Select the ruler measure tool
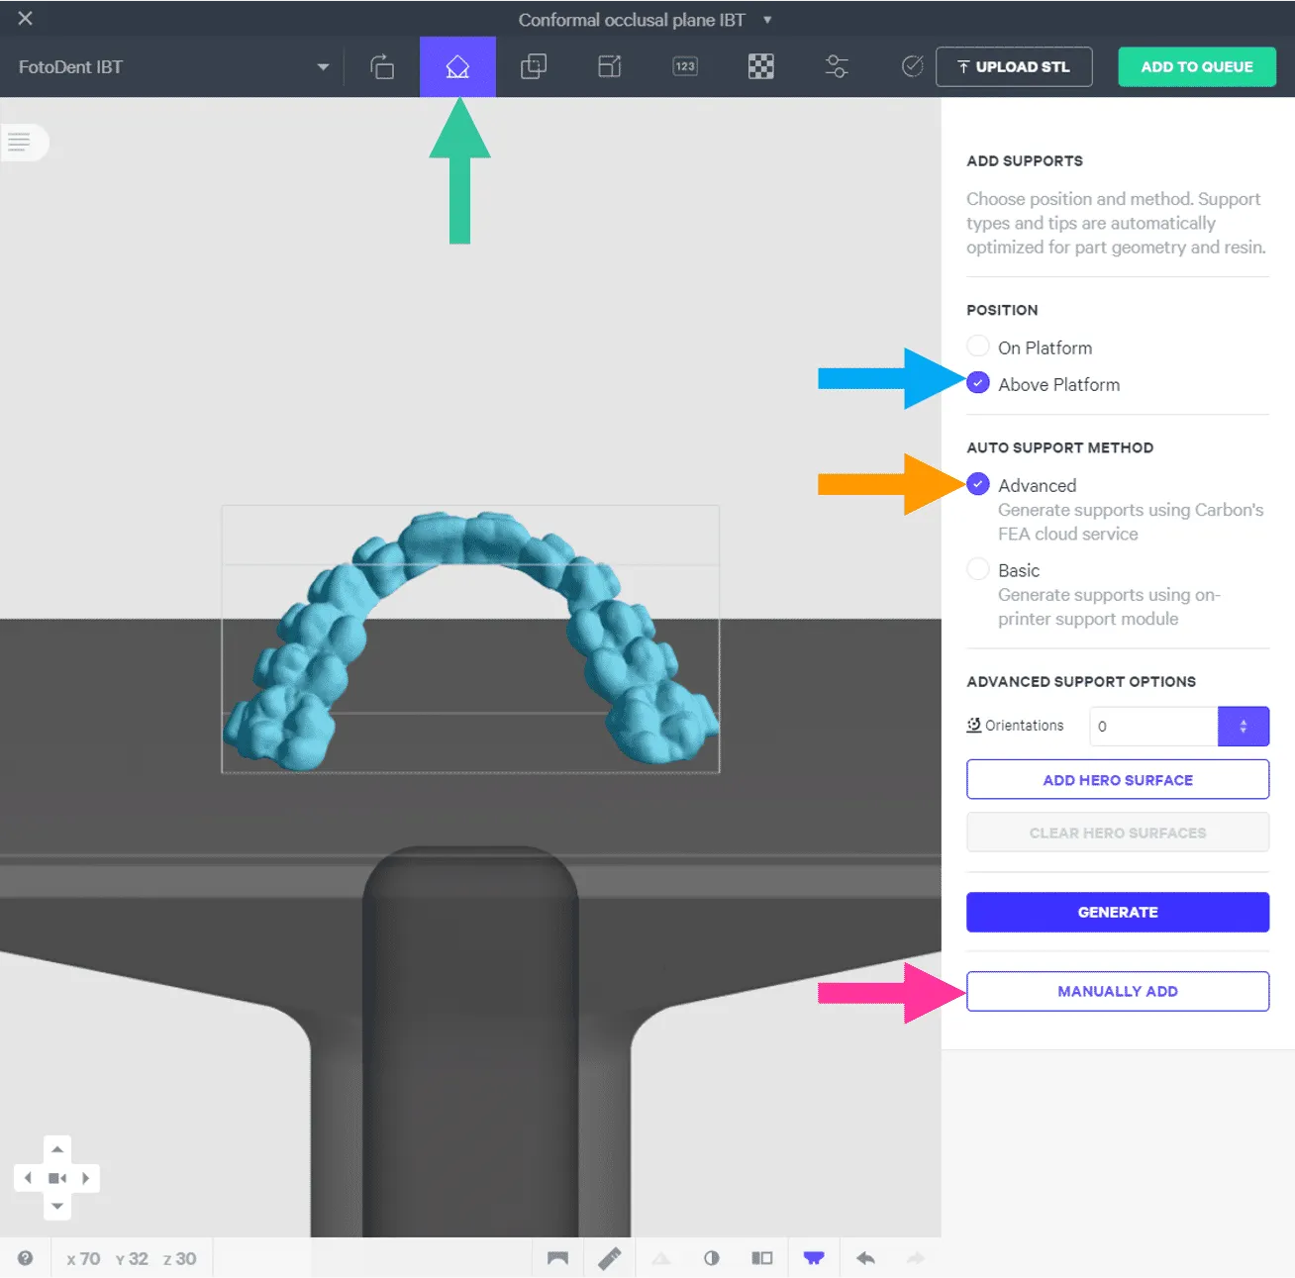 pyautogui.click(x=610, y=1258)
